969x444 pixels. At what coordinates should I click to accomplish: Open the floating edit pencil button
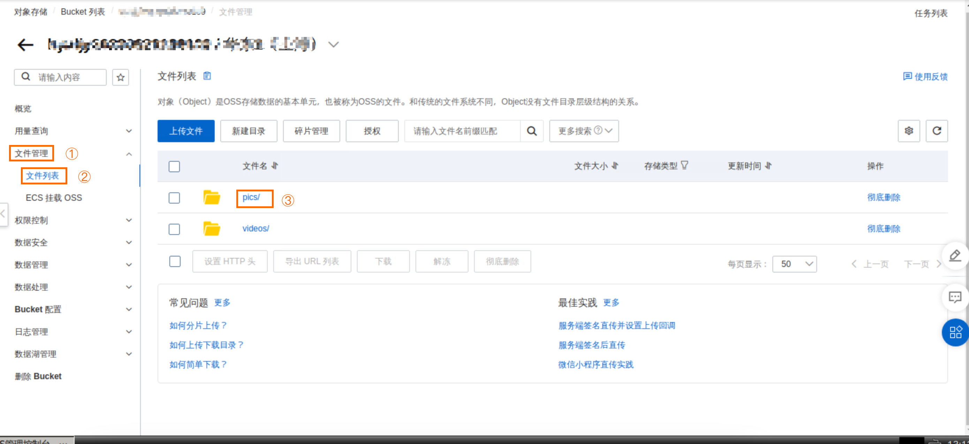955,256
